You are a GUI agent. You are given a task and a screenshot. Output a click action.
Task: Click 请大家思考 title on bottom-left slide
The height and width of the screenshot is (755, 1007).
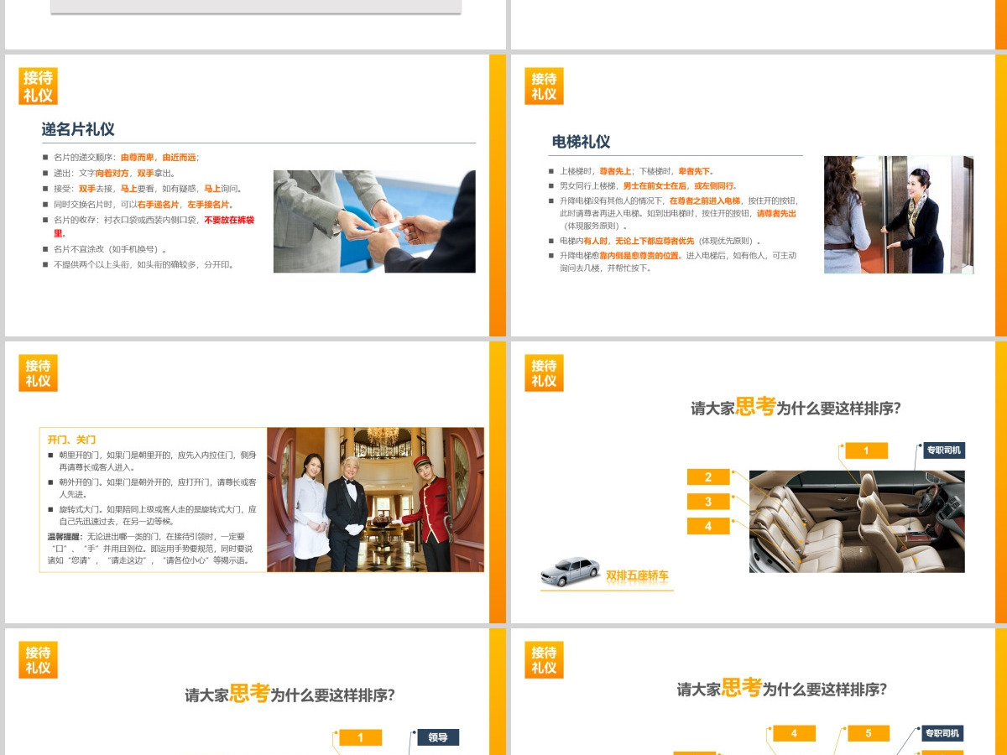point(290,695)
